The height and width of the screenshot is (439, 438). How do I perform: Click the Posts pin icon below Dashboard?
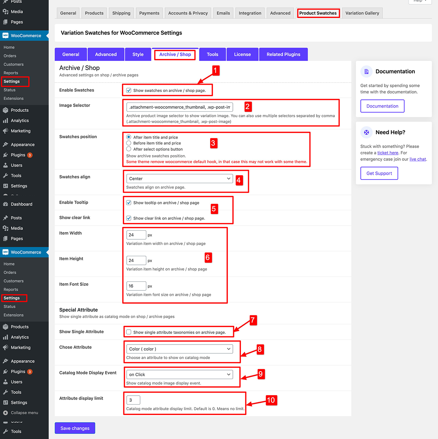pos(5,218)
